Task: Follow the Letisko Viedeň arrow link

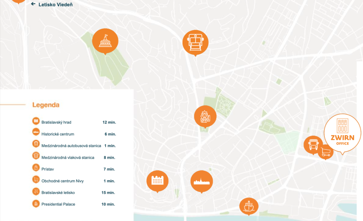Action: pyautogui.click(x=52, y=5)
